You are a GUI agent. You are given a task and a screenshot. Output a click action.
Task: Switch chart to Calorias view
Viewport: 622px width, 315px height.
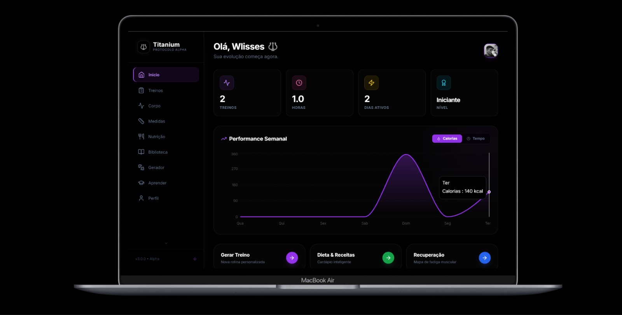(447, 138)
